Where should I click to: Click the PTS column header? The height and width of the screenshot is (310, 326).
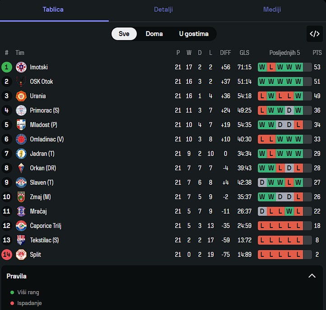point(317,53)
